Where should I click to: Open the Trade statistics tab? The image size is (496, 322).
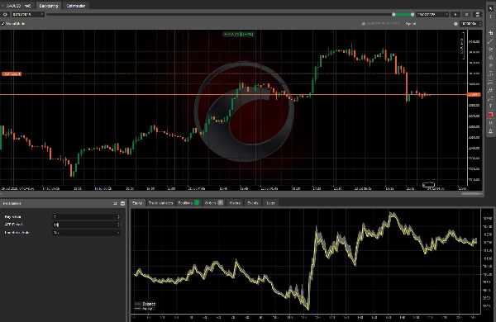pyautogui.click(x=160, y=203)
